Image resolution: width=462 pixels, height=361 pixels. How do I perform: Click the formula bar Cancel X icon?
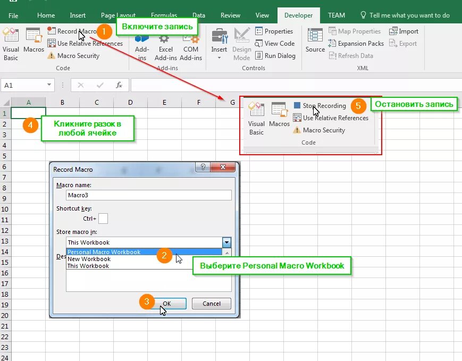pyautogui.click(x=80, y=85)
